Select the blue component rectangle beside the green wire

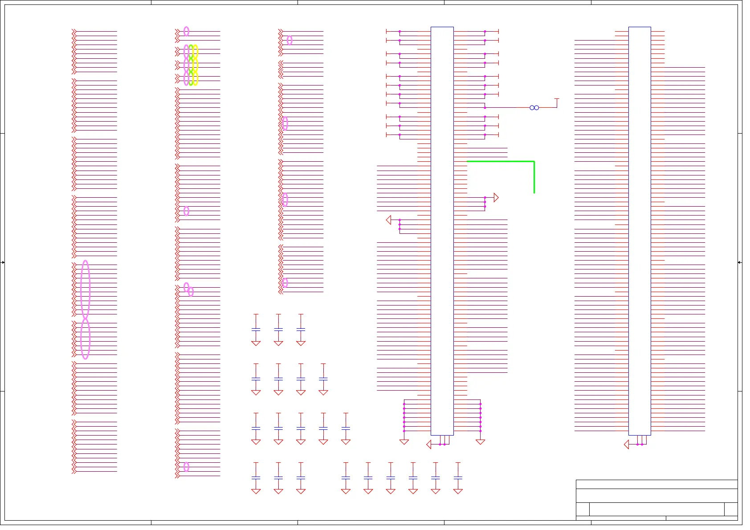tap(442, 231)
